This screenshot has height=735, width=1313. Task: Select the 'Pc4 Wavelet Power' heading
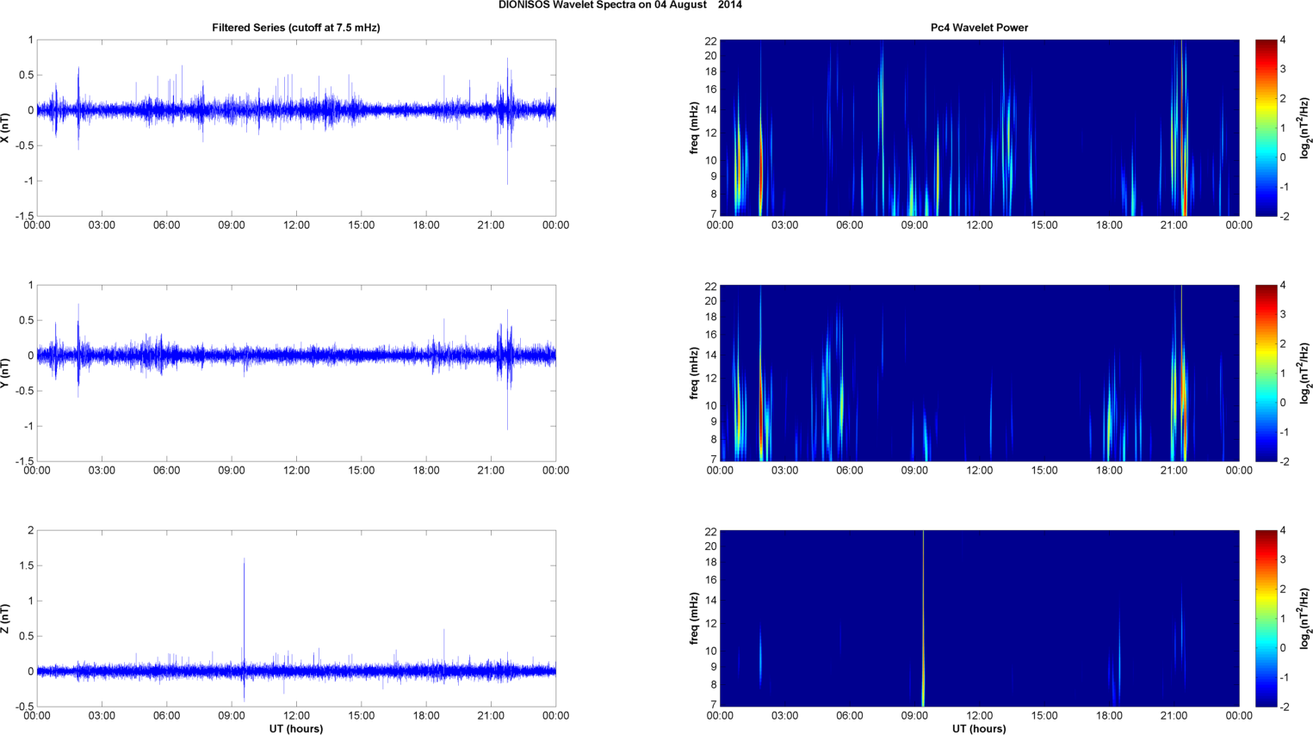point(979,28)
